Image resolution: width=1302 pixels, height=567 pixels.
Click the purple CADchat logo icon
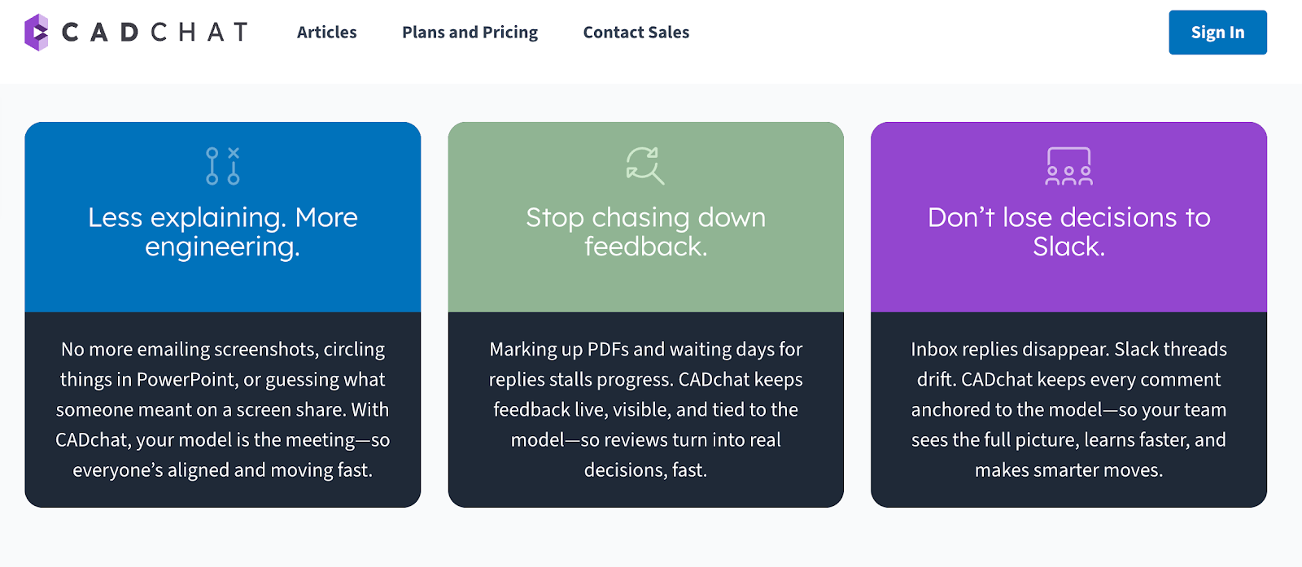coord(37,33)
